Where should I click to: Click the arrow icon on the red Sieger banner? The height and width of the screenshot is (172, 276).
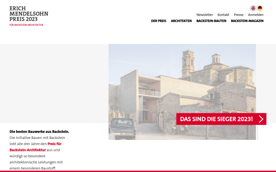coord(261,119)
